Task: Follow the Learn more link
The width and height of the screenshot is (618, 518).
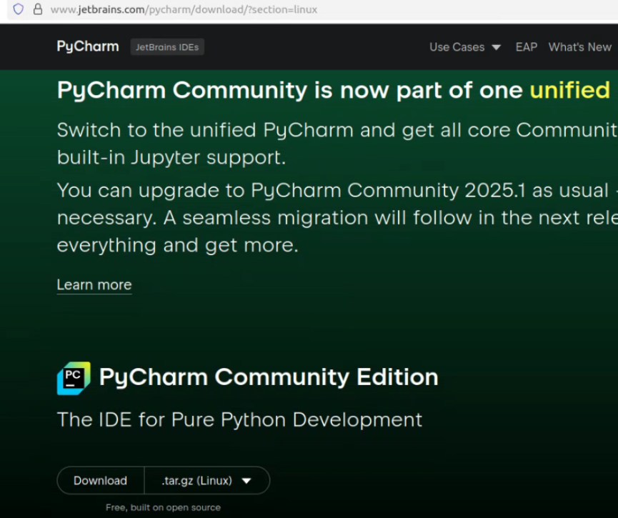Action: 94,285
